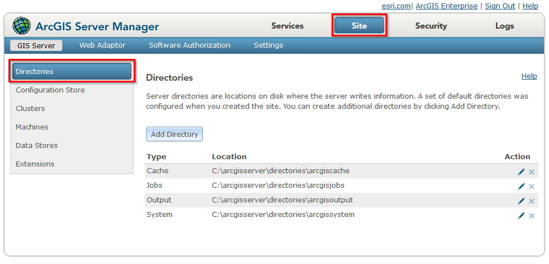Image resolution: width=549 pixels, height=264 pixels.
Task: Edit the System directory with pencil icon
Action: click(521, 215)
